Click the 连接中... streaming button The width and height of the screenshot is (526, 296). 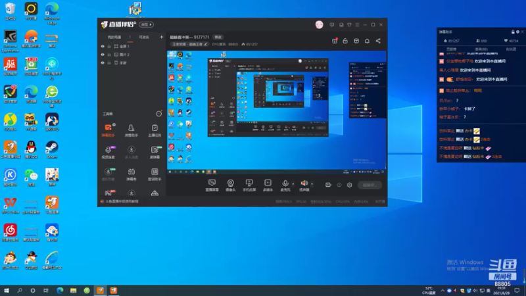(370, 185)
